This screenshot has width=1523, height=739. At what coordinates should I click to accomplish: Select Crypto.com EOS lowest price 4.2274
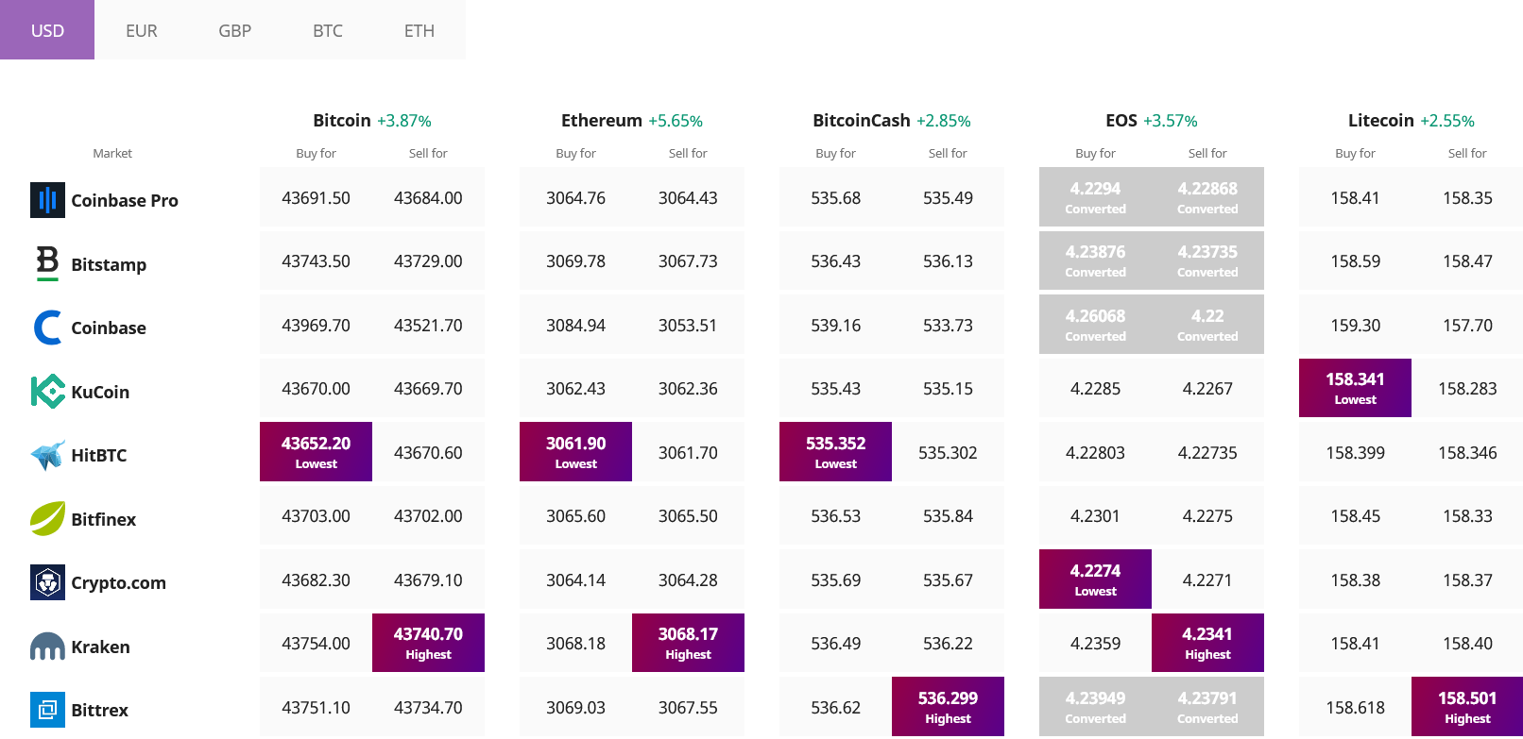point(1095,579)
